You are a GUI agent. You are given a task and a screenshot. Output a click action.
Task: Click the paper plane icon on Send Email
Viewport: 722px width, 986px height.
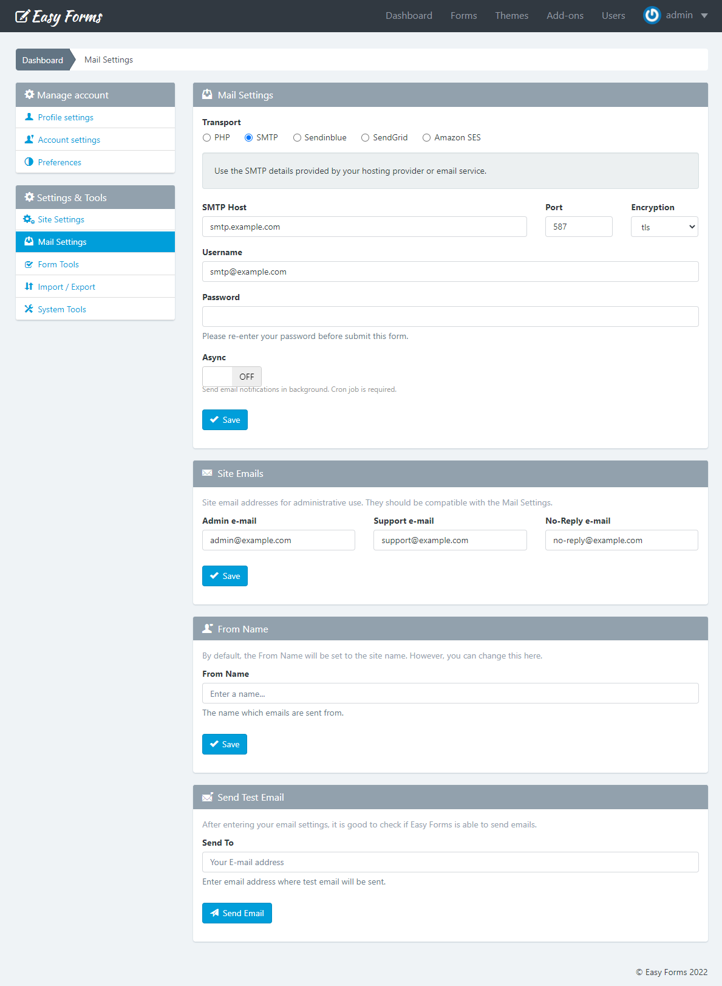pos(214,913)
